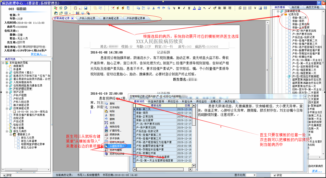Click the Bold formatting icon

[x=179, y=8]
